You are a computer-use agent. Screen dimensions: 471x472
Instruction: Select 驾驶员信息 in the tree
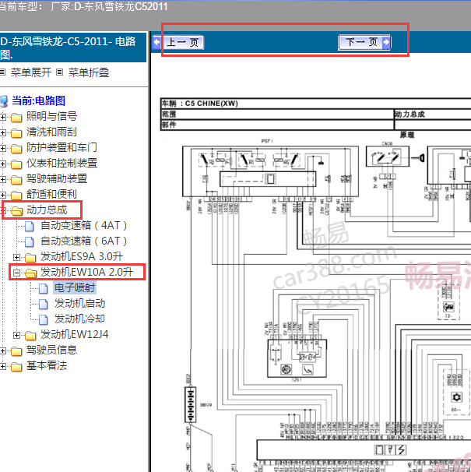(51, 350)
